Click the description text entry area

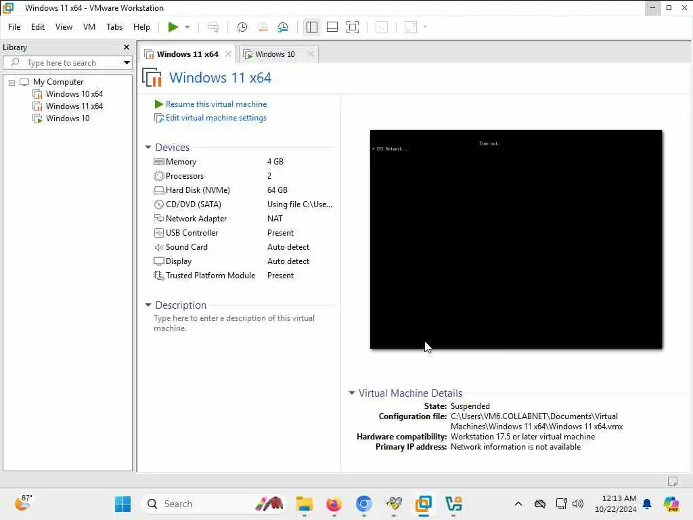pos(234,323)
